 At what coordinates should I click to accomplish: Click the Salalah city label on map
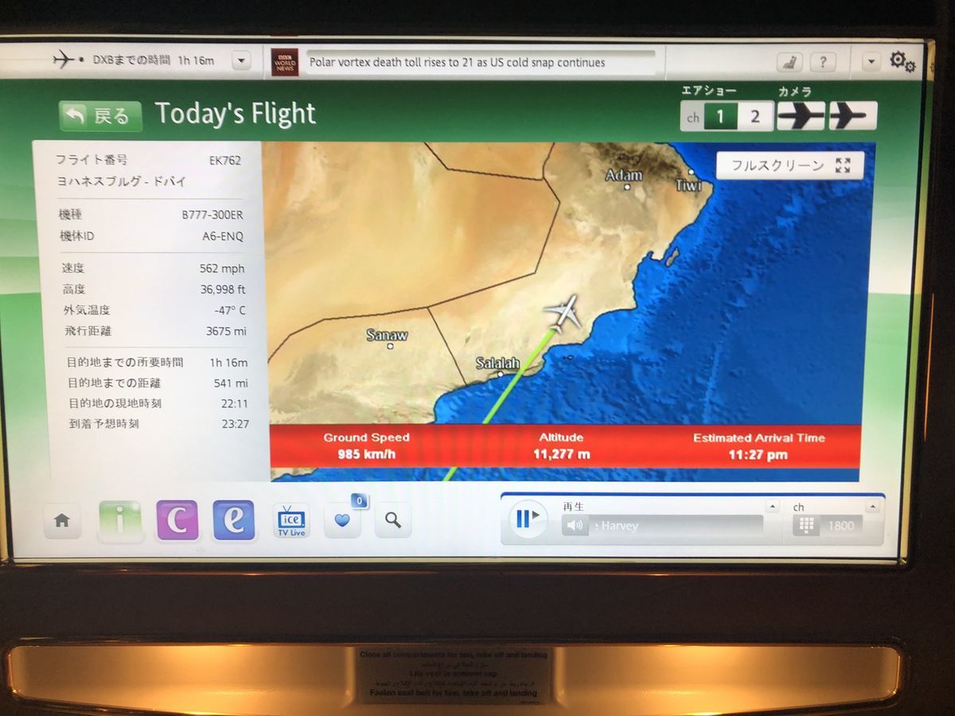(497, 364)
